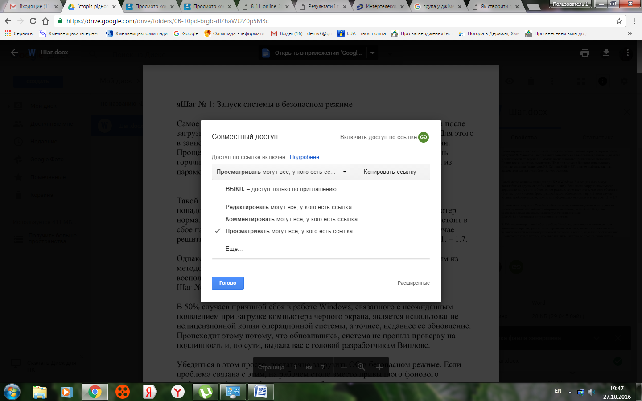Choose 'Комментировать могут все, у кого есть ссылка'

[x=321, y=219]
